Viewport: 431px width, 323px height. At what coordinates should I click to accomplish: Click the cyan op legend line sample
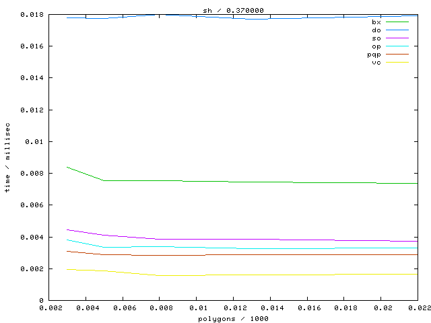click(397, 46)
